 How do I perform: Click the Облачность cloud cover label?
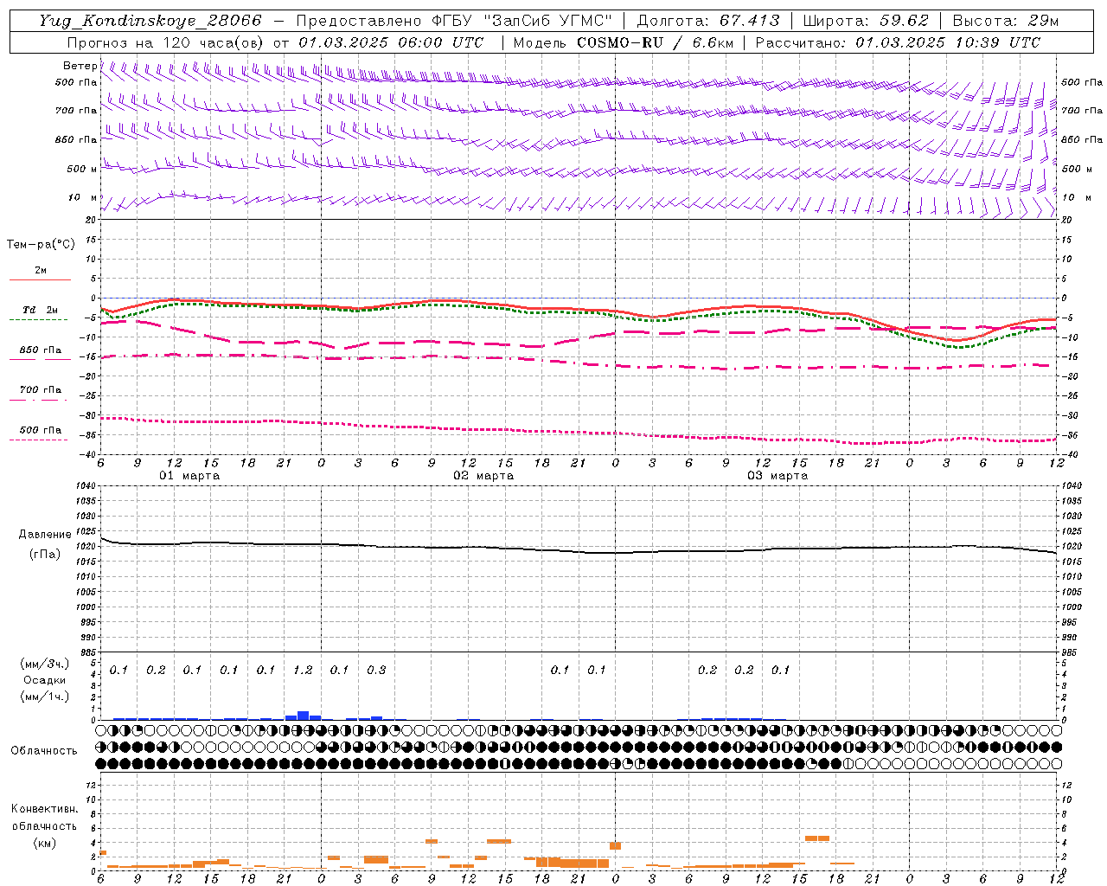44,750
